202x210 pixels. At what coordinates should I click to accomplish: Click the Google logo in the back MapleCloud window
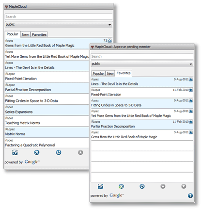point(32,162)
